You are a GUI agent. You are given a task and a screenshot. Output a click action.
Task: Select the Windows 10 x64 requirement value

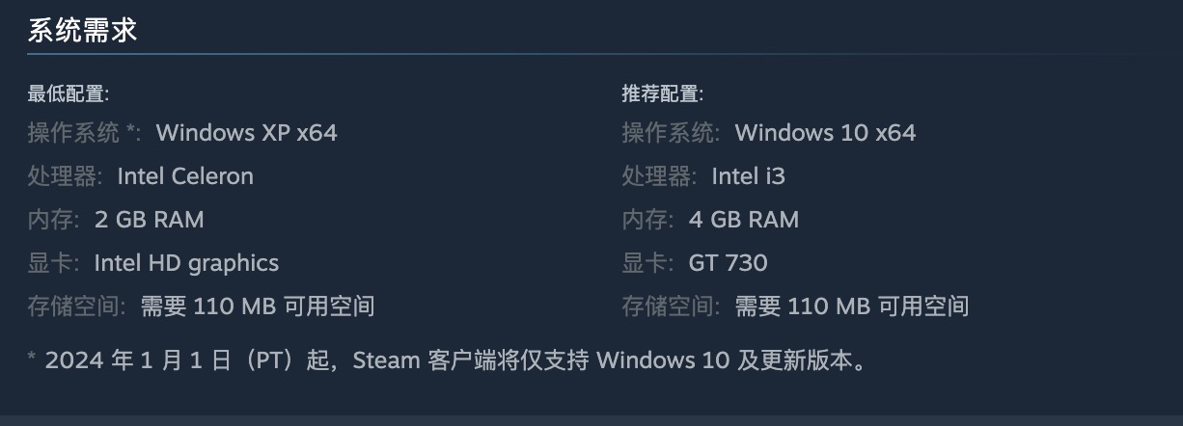(825, 132)
